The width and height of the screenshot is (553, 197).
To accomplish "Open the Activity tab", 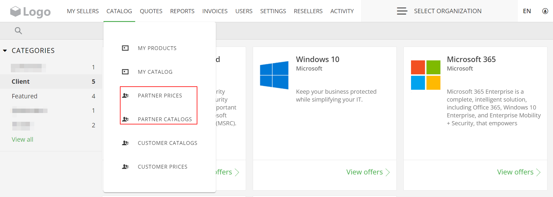I will [x=342, y=11].
